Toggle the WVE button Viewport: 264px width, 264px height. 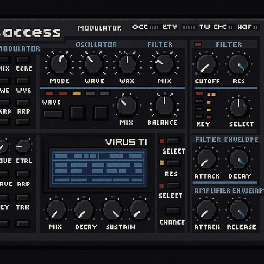point(23,81)
